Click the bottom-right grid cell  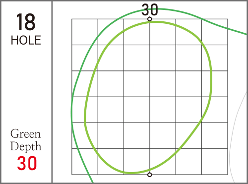point(215,162)
